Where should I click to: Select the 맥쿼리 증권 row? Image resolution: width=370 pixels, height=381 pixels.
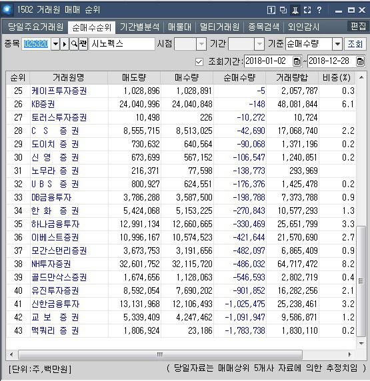[181, 330]
